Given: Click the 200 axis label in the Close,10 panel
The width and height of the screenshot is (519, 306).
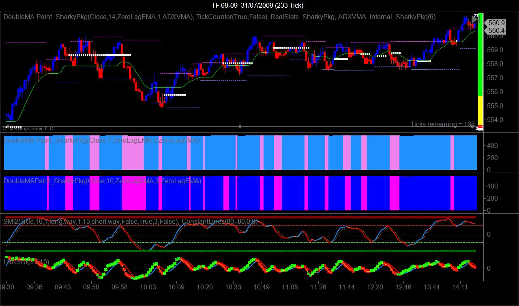Looking at the screenshot, I should (493, 199).
